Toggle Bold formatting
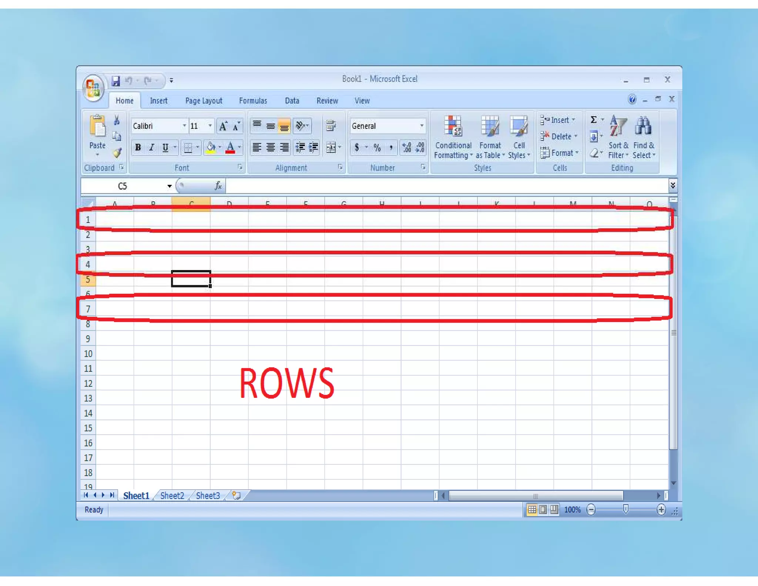The width and height of the screenshot is (758, 586). tap(138, 147)
